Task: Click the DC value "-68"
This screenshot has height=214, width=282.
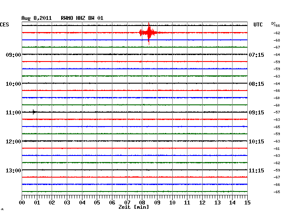Action: tap(277, 40)
